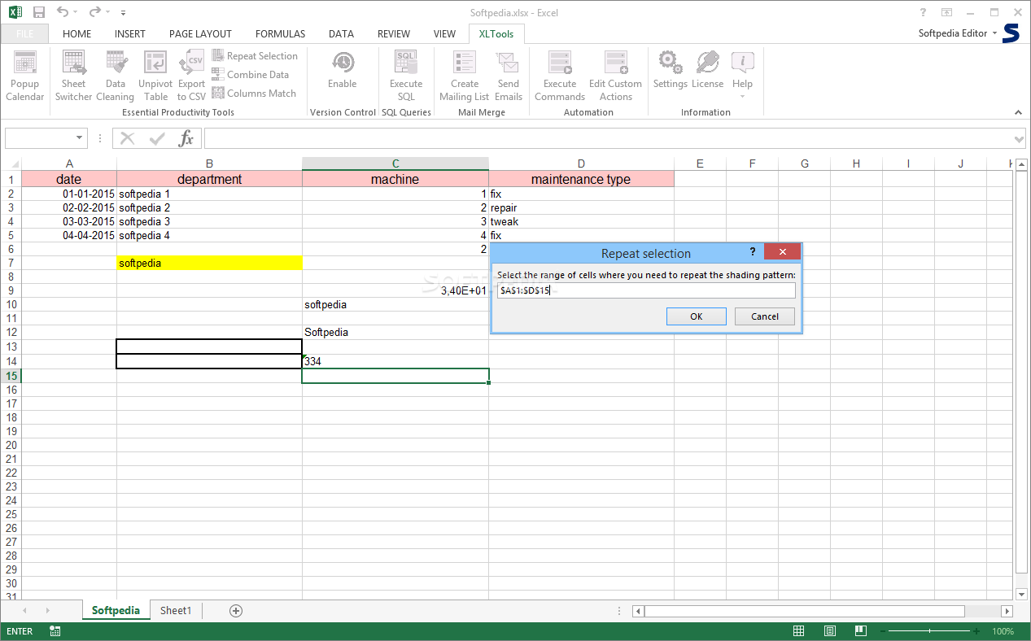Undo the last action
Screen dimensions: 1031x641
coord(63,12)
